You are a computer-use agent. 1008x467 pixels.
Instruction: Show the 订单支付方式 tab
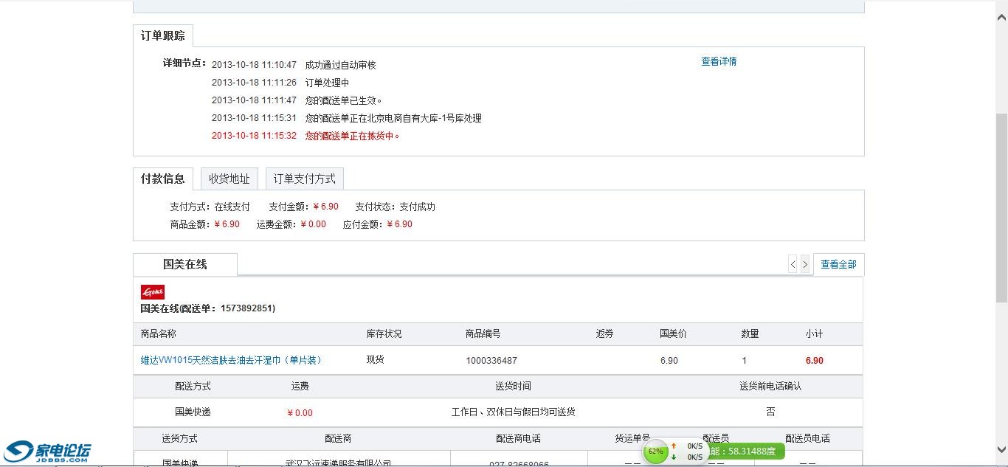point(305,179)
